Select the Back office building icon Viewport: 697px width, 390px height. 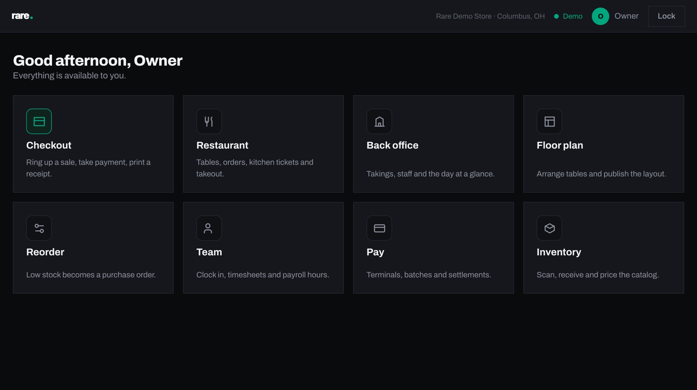tap(379, 121)
